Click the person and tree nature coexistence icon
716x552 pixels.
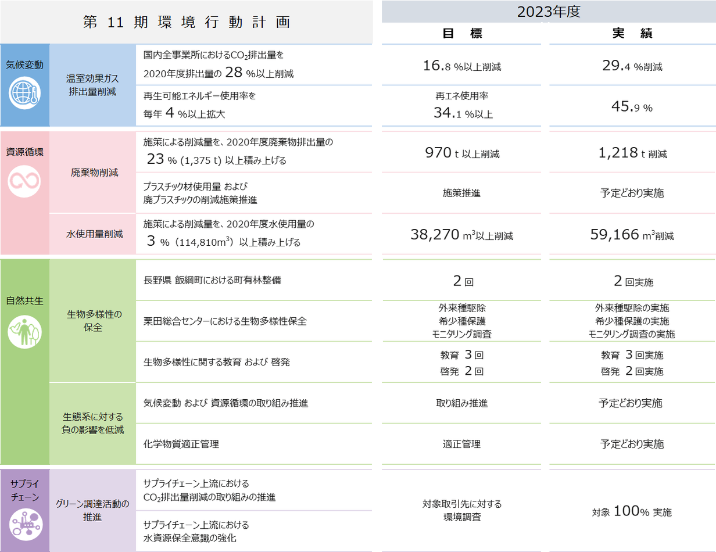[24, 332]
